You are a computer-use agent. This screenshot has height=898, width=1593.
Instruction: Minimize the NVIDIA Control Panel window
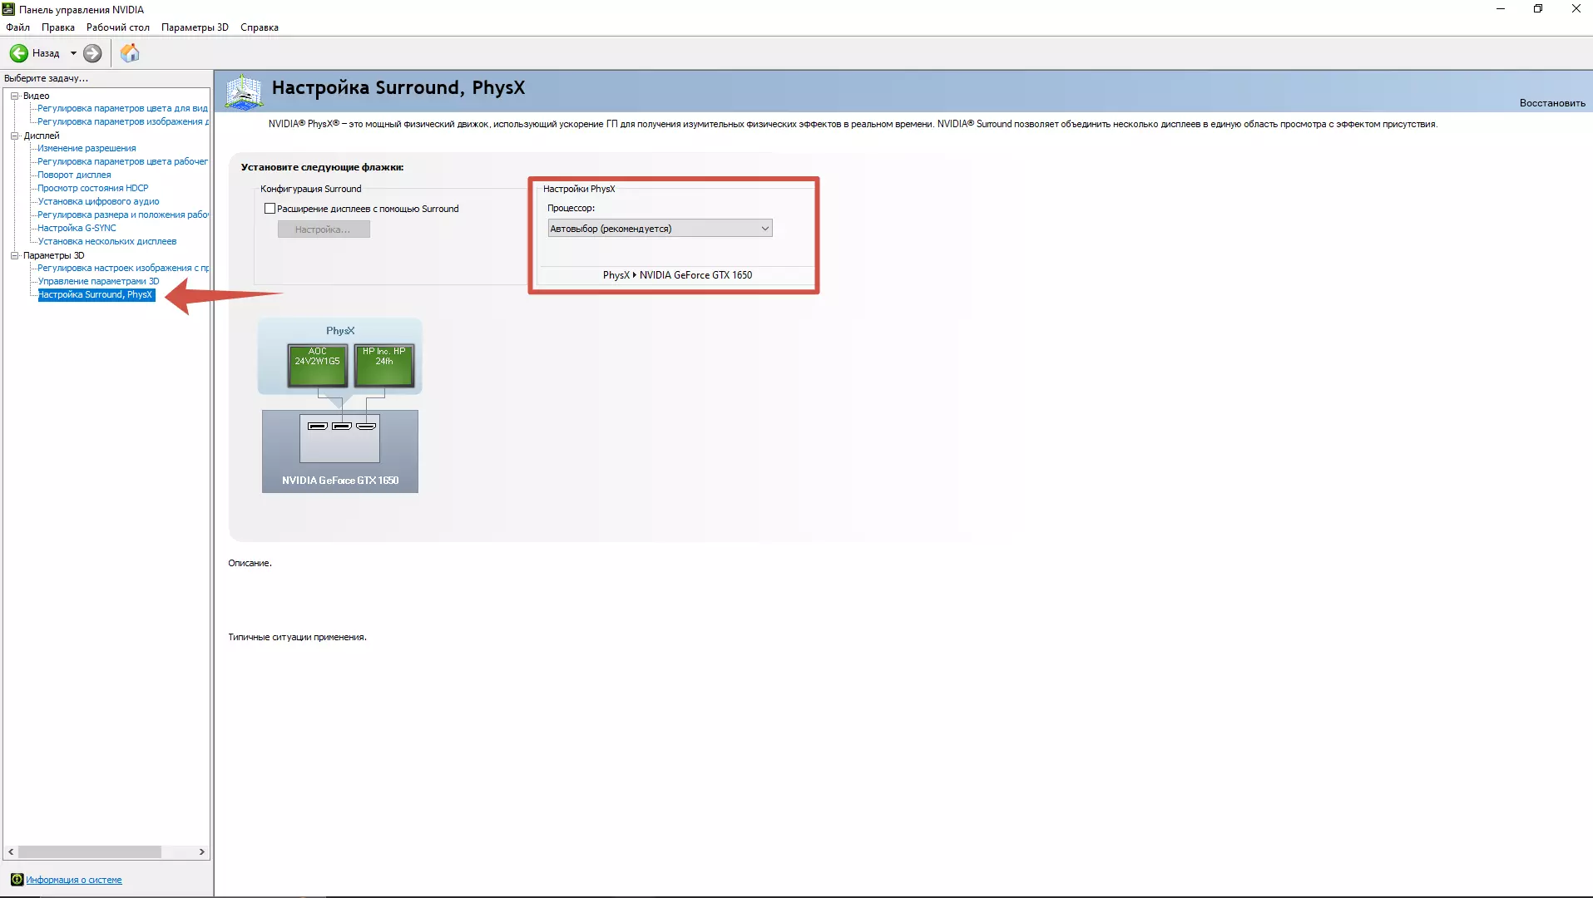click(1501, 9)
